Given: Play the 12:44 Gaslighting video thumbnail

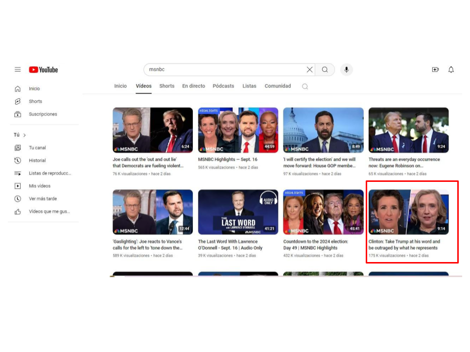Looking at the screenshot, I should (153, 212).
